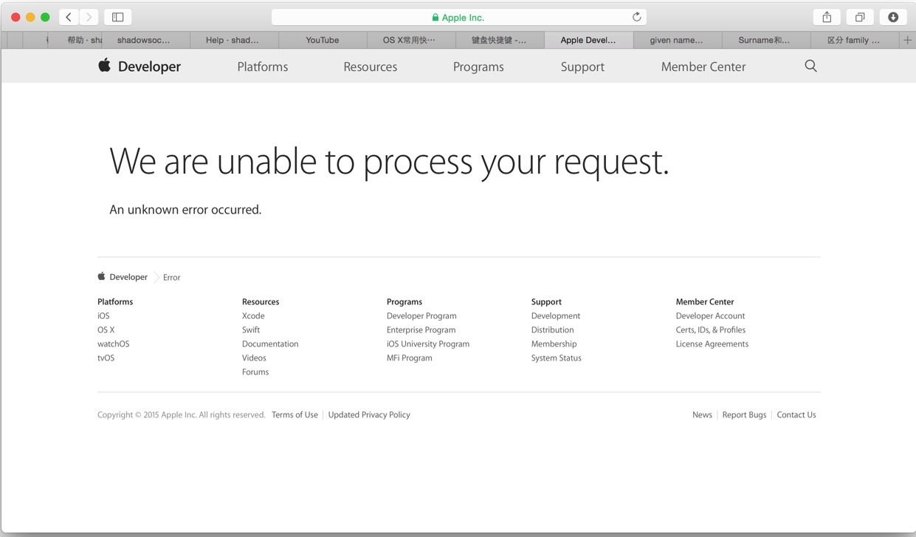Reload the page with the refresh icon
Image resolution: width=916 pixels, height=537 pixels.
click(636, 17)
